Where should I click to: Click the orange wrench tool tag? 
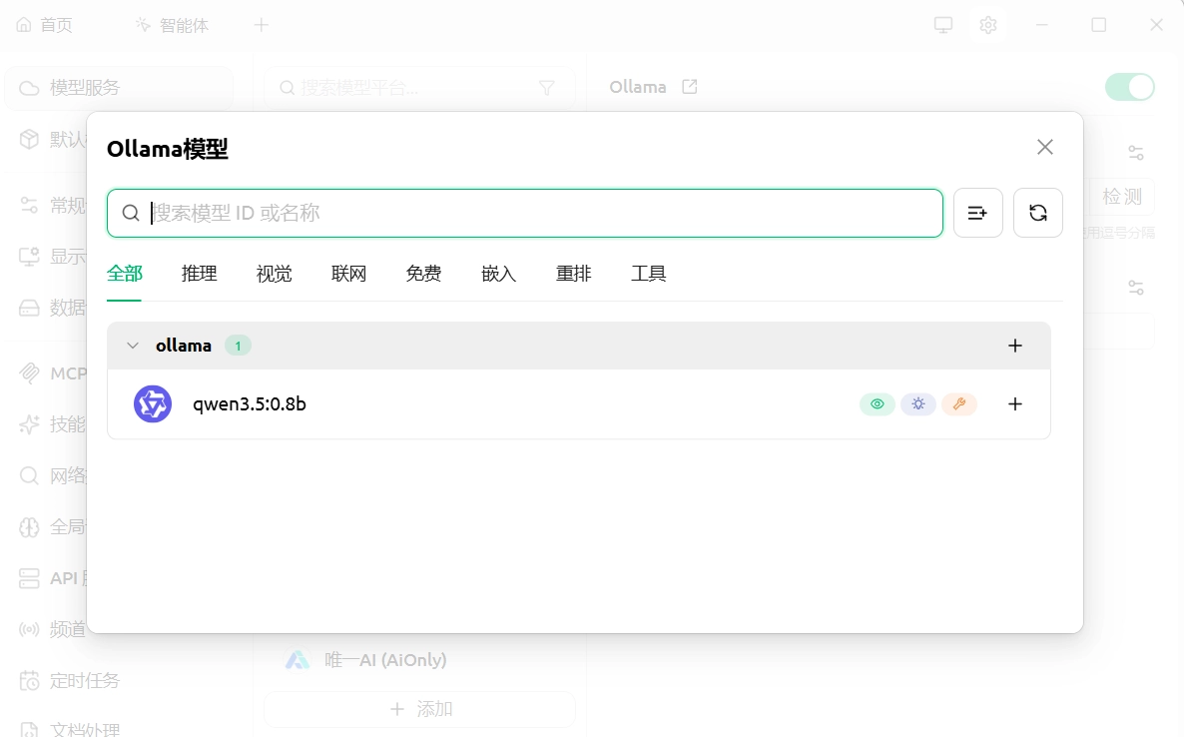(x=959, y=404)
